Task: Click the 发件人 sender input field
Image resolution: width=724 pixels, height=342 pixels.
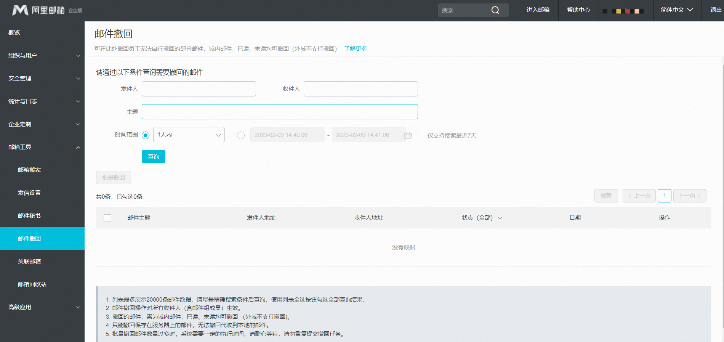Action: tap(199, 89)
